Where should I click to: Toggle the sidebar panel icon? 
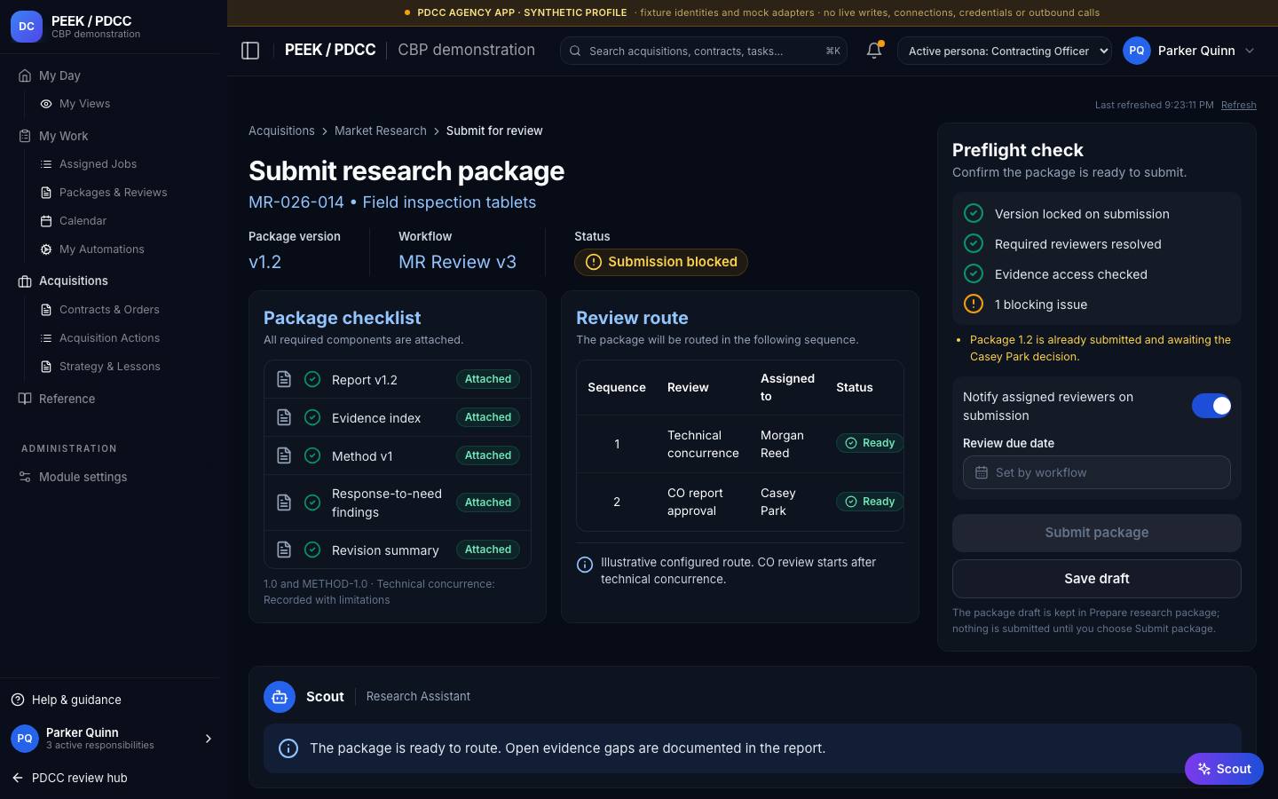point(250,51)
